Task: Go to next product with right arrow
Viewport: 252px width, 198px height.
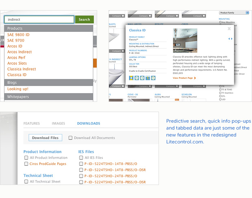Action: pyautogui.click(x=232, y=39)
